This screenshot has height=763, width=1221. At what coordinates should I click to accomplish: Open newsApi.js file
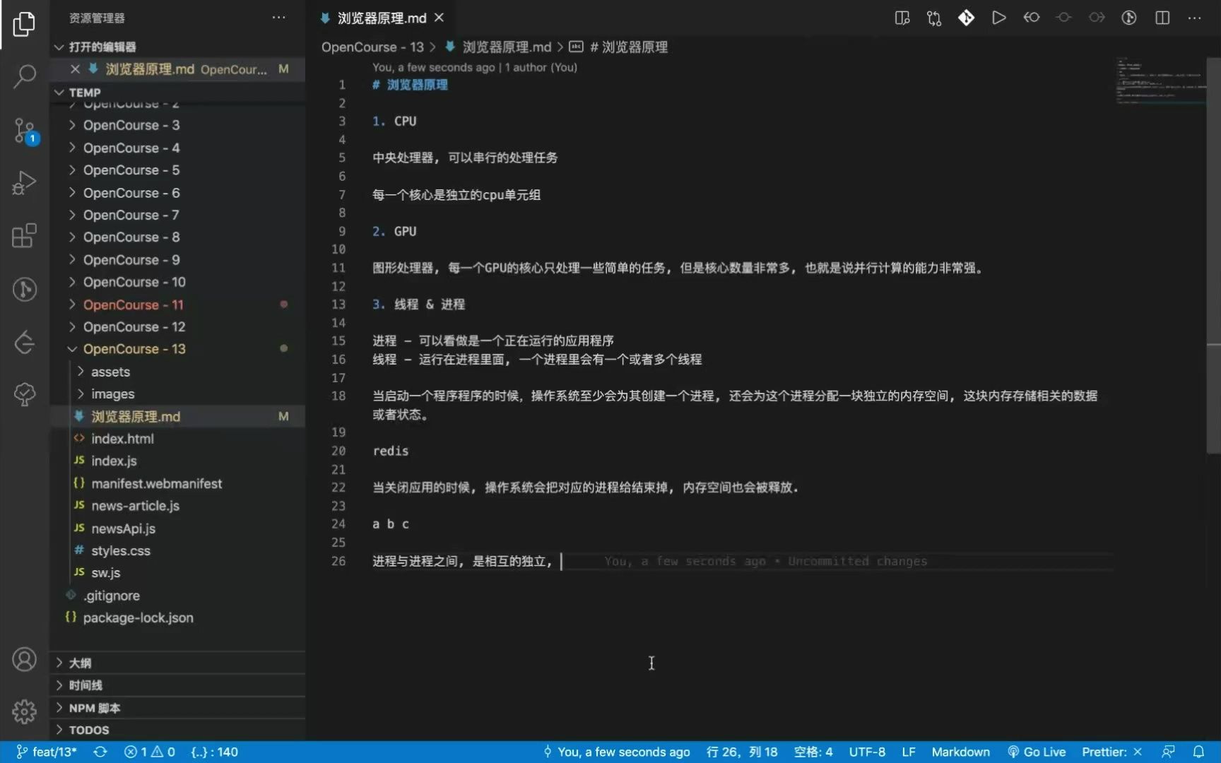[177, 528]
